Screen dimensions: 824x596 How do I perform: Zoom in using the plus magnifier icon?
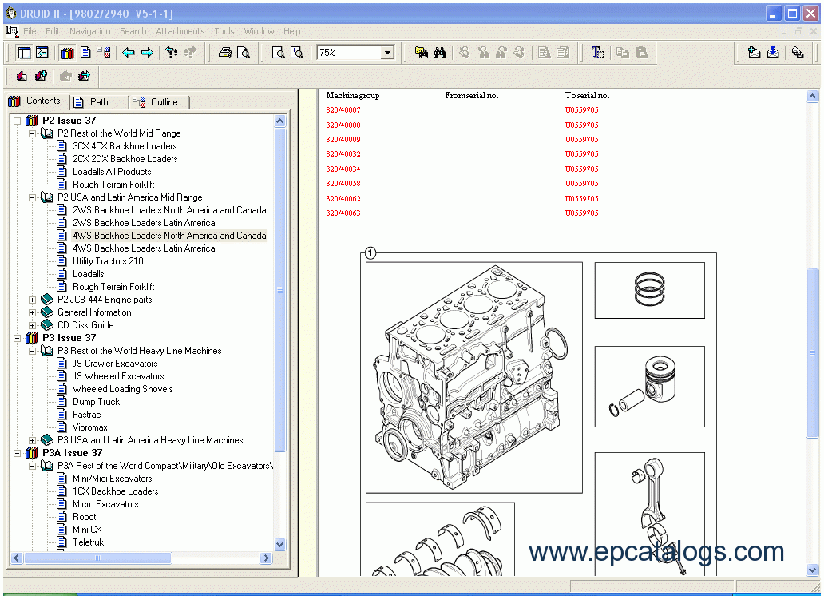coord(297,53)
